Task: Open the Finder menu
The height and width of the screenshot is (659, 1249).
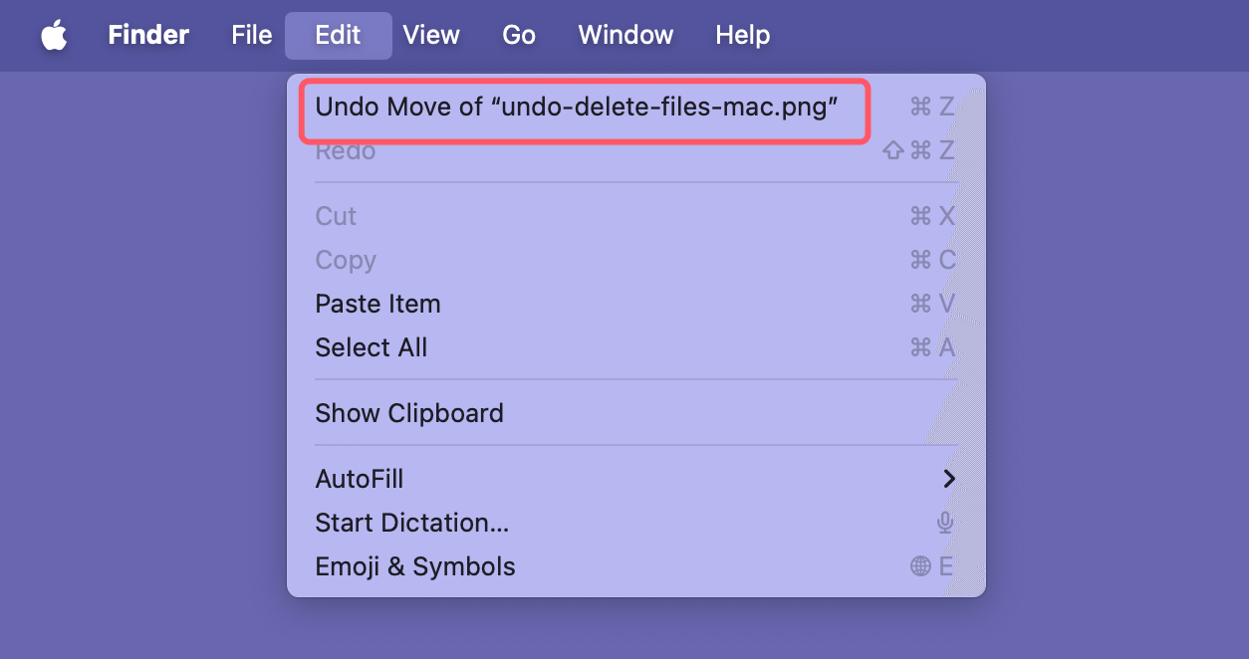Action: coord(147,35)
